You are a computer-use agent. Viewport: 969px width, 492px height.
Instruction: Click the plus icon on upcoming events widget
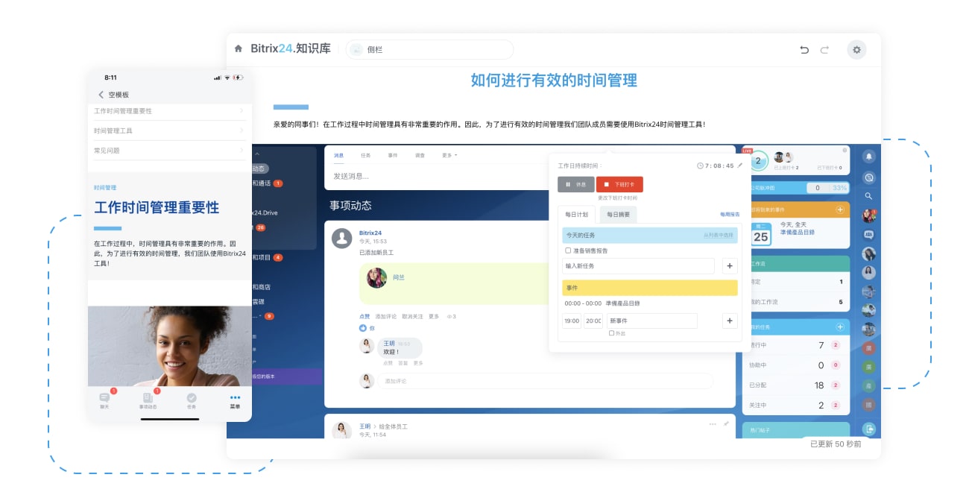coord(840,210)
